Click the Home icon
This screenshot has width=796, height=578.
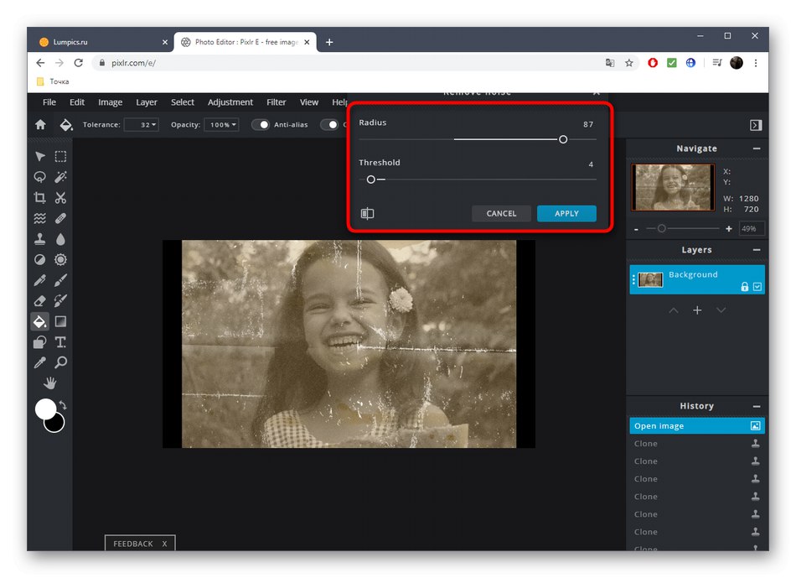(x=40, y=125)
